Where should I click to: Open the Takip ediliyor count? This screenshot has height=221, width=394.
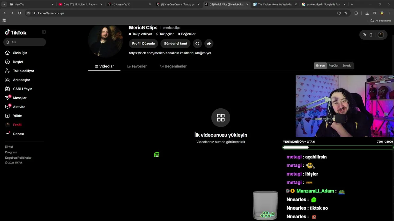(x=140, y=34)
